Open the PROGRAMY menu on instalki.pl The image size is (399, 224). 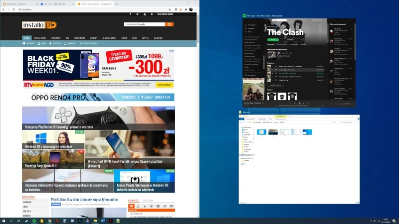coord(56,38)
